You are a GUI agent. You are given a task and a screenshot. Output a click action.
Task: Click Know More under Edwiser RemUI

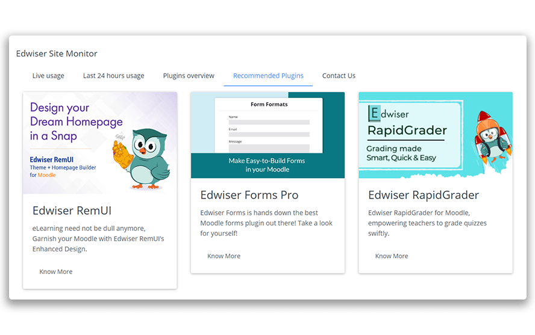coord(56,272)
